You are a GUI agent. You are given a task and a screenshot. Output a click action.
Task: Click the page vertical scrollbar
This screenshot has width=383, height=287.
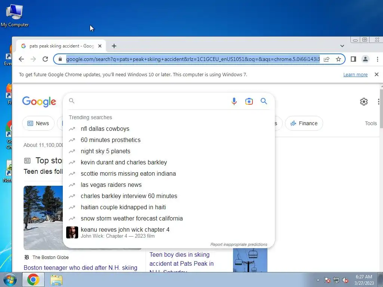(x=381, y=108)
